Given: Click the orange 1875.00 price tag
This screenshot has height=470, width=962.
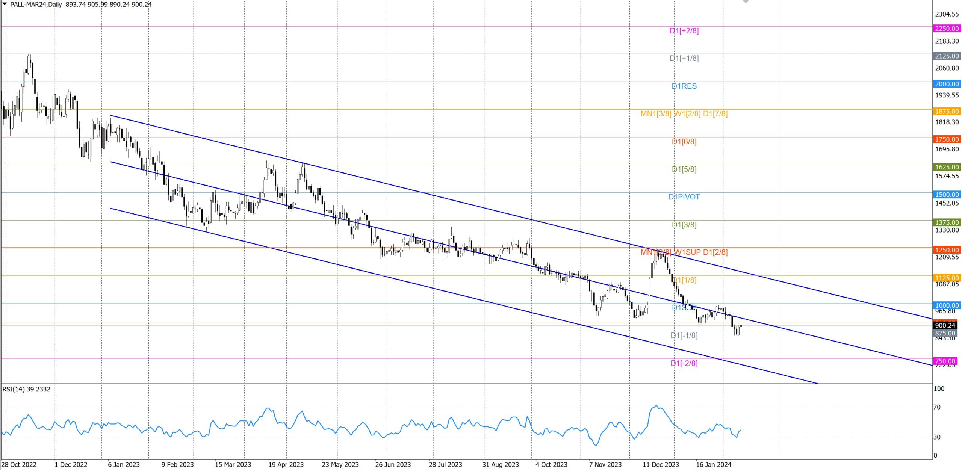Looking at the screenshot, I should pyautogui.click(x=947, y=111).
